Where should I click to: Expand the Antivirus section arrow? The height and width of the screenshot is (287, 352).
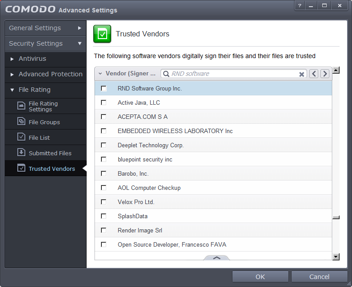point(12,59)
